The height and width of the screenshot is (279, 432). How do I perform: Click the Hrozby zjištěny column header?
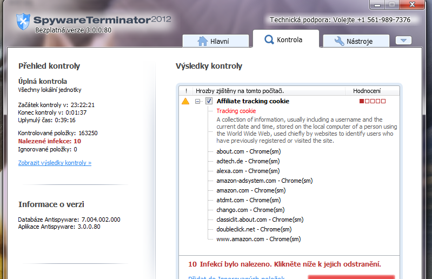pos(240,91)
